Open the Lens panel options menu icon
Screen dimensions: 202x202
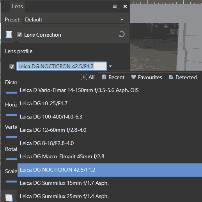point(115,7)
